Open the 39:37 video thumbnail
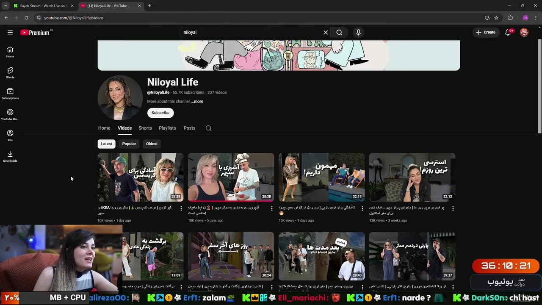Screen dimensions: 542x305 click(412, 256)
